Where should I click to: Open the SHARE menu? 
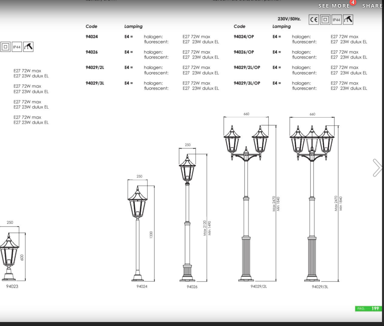pyautogui.click(x=372, y=6)
